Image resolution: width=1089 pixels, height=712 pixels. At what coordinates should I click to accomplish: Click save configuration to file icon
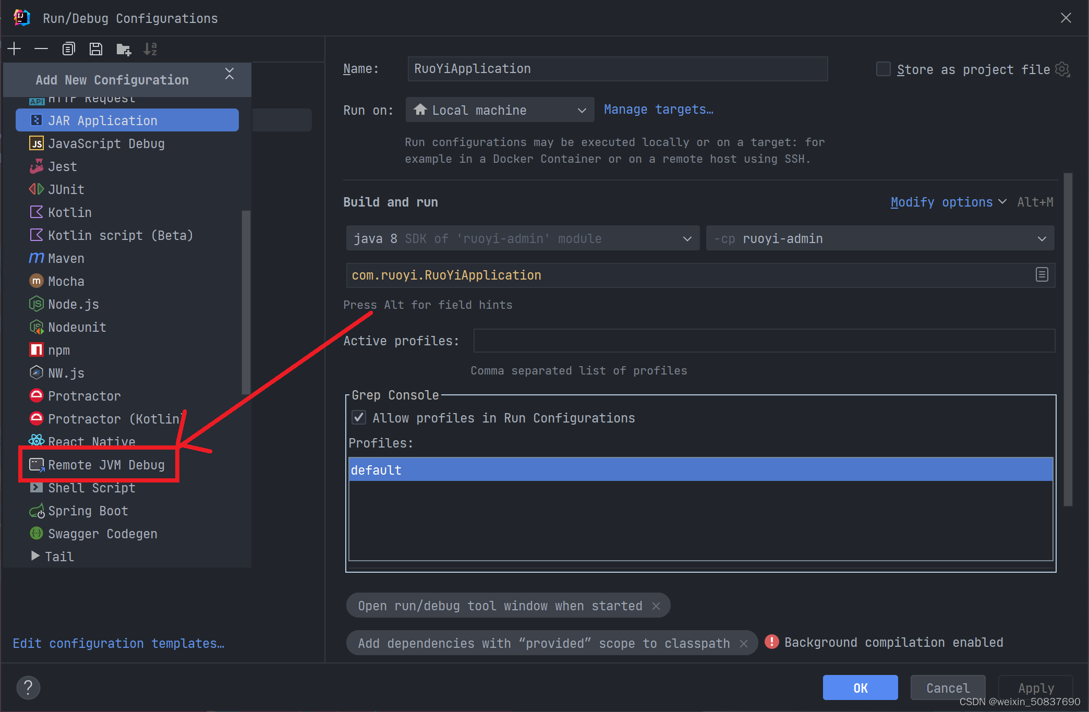(95, 49)
